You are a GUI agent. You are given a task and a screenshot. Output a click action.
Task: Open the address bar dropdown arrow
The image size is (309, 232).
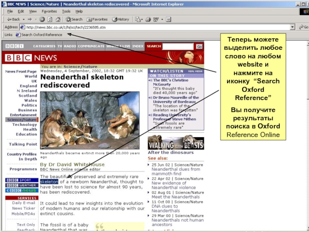[x=292, y=27]
